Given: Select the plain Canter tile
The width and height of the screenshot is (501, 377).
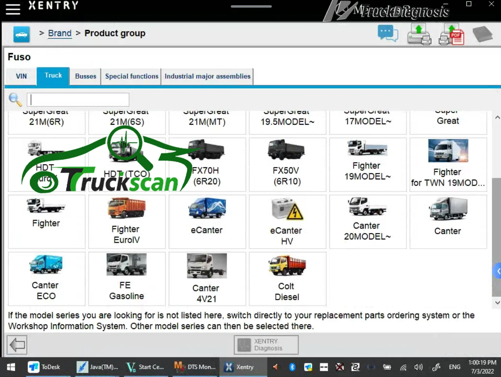Looking at the screenshot, I should click(x=448, y=222).
